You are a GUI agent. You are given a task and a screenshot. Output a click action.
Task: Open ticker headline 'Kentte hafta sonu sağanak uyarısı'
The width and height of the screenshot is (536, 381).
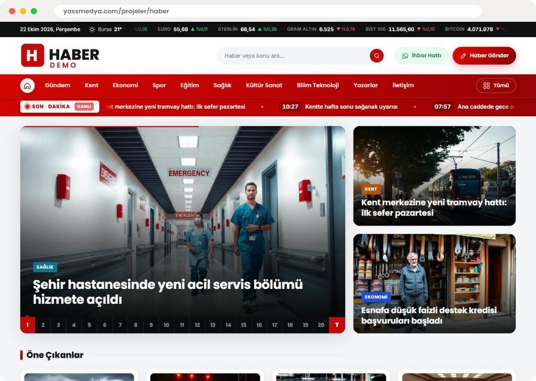(x=351, y=107)
